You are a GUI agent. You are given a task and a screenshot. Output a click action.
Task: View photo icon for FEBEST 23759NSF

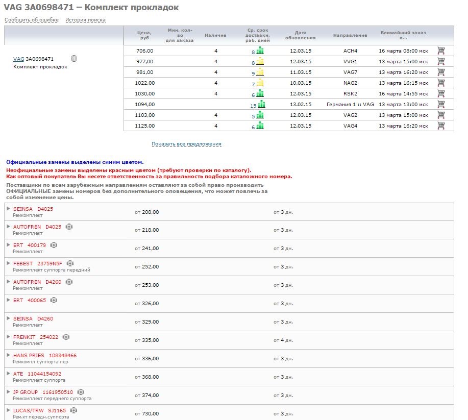pos(70,263)
